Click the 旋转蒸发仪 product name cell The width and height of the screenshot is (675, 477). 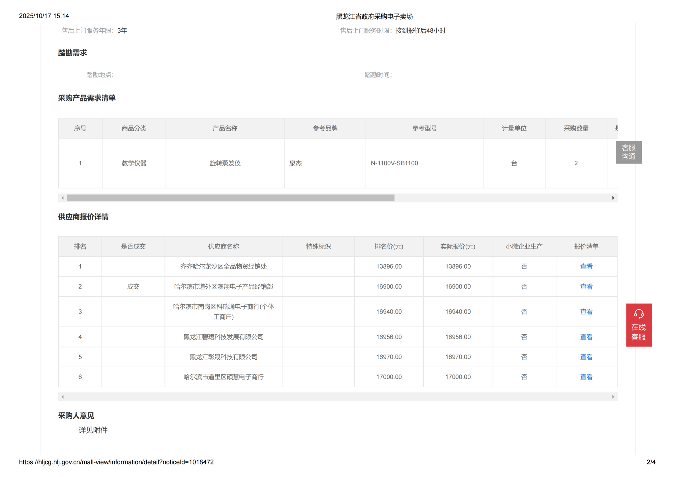pos(225,163)
